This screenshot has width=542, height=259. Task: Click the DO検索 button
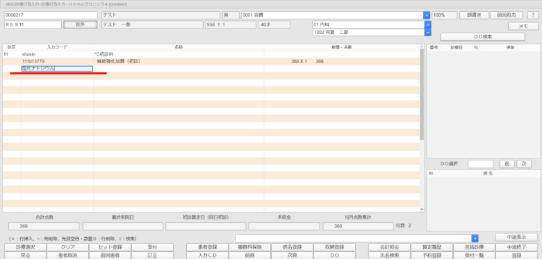pyautogui.click(x=482, y=37)
